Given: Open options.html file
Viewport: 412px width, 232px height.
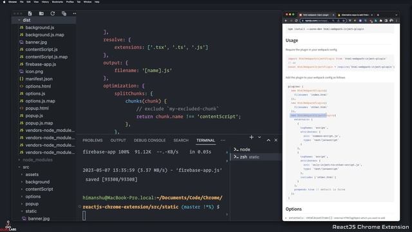Looking at the screenshot, I should [x=44, y=86].
